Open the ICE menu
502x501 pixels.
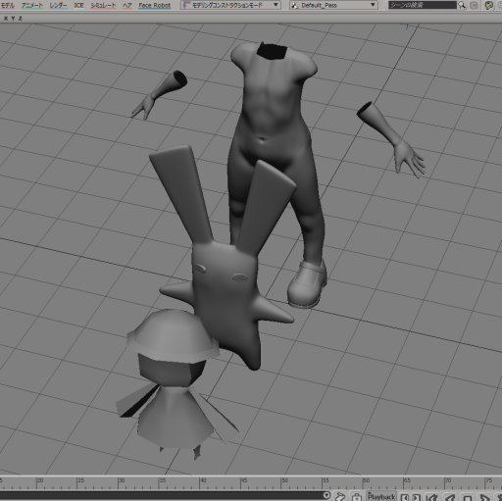pos(78,5)
